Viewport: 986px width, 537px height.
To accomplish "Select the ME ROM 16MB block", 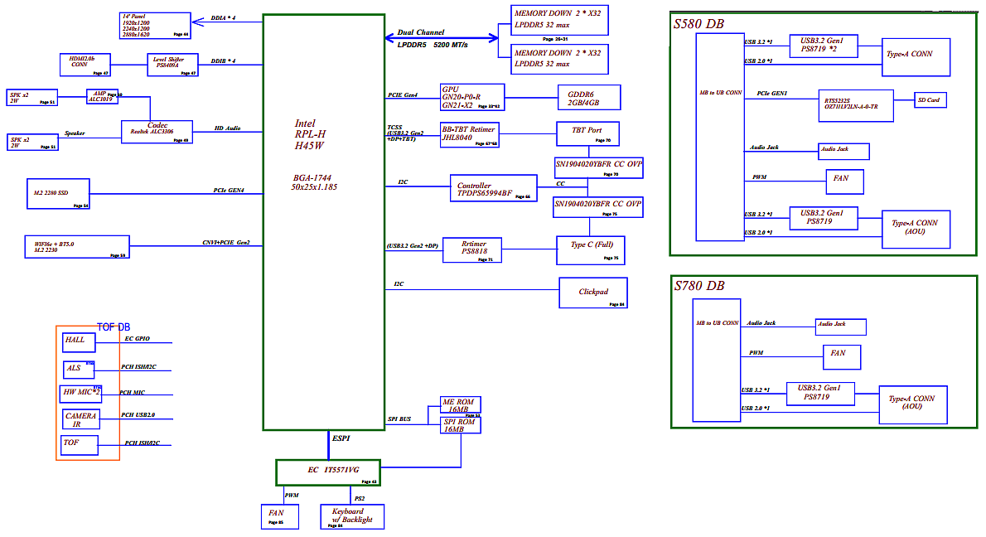I will [461, 405].
